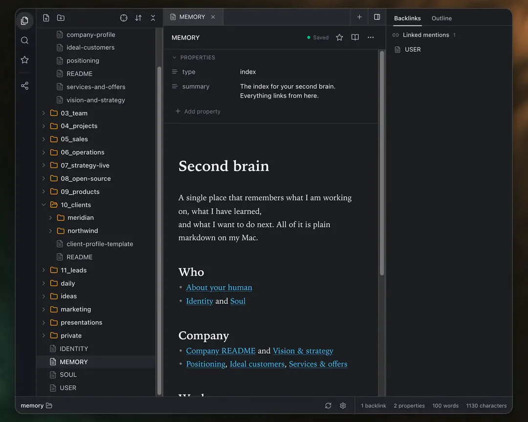Open the search icon in sidebar
This screenshot has width=528, height=422.
point(24,41)
